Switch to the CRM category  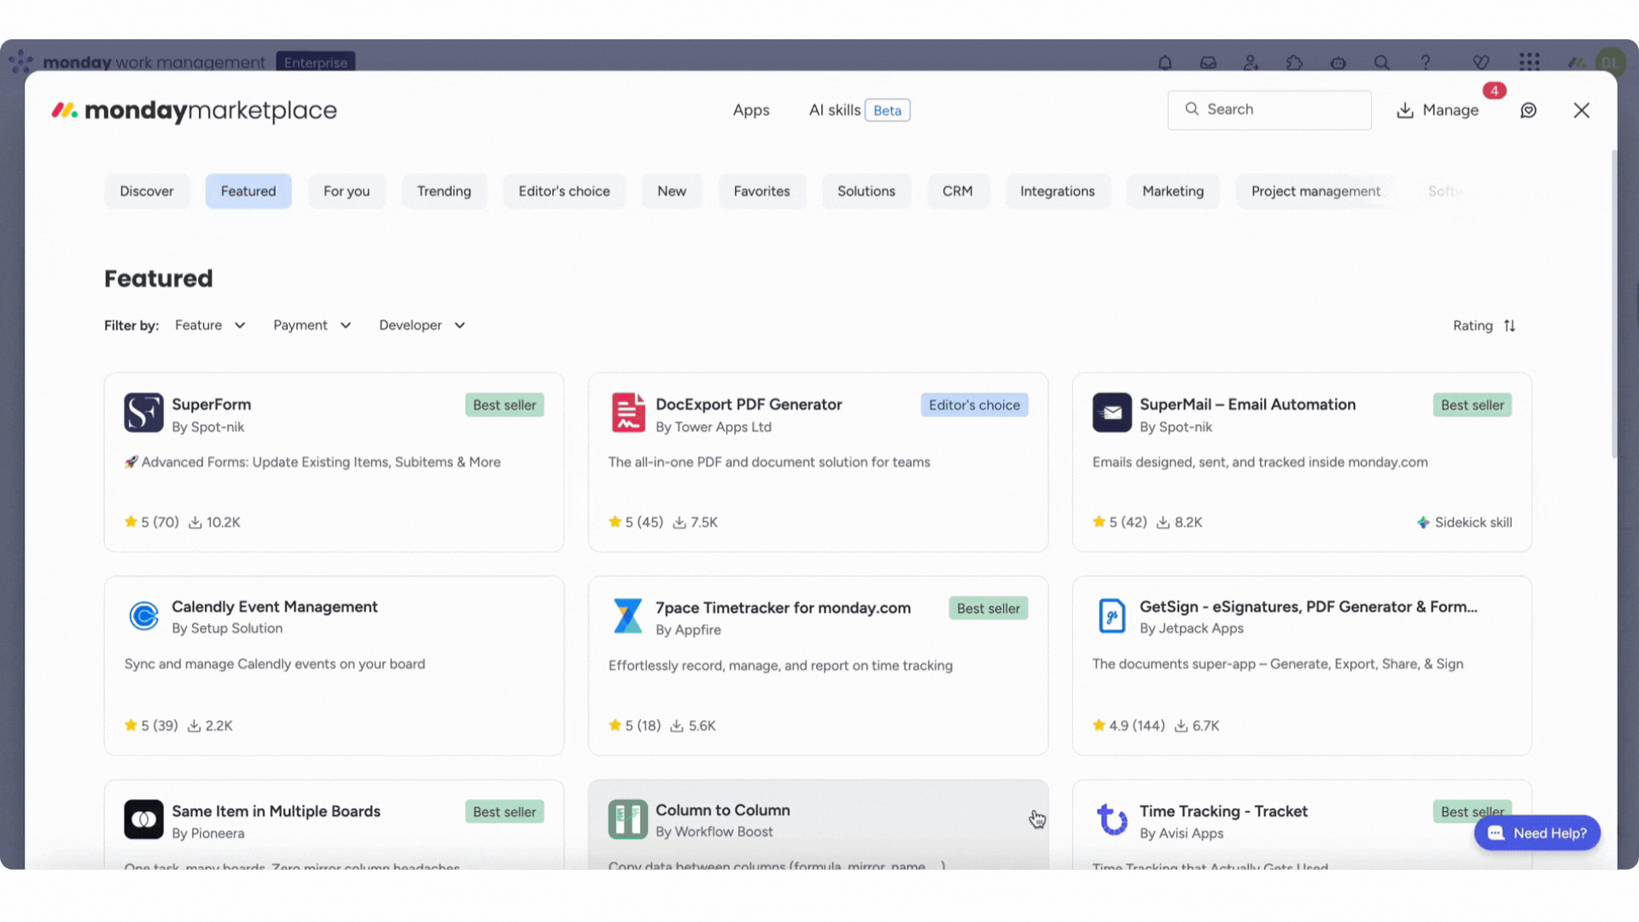(x=958, y=191)
